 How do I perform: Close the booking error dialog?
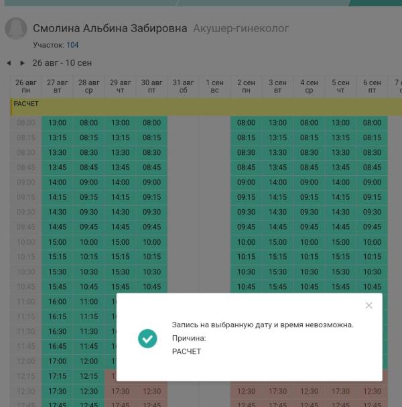368,306
